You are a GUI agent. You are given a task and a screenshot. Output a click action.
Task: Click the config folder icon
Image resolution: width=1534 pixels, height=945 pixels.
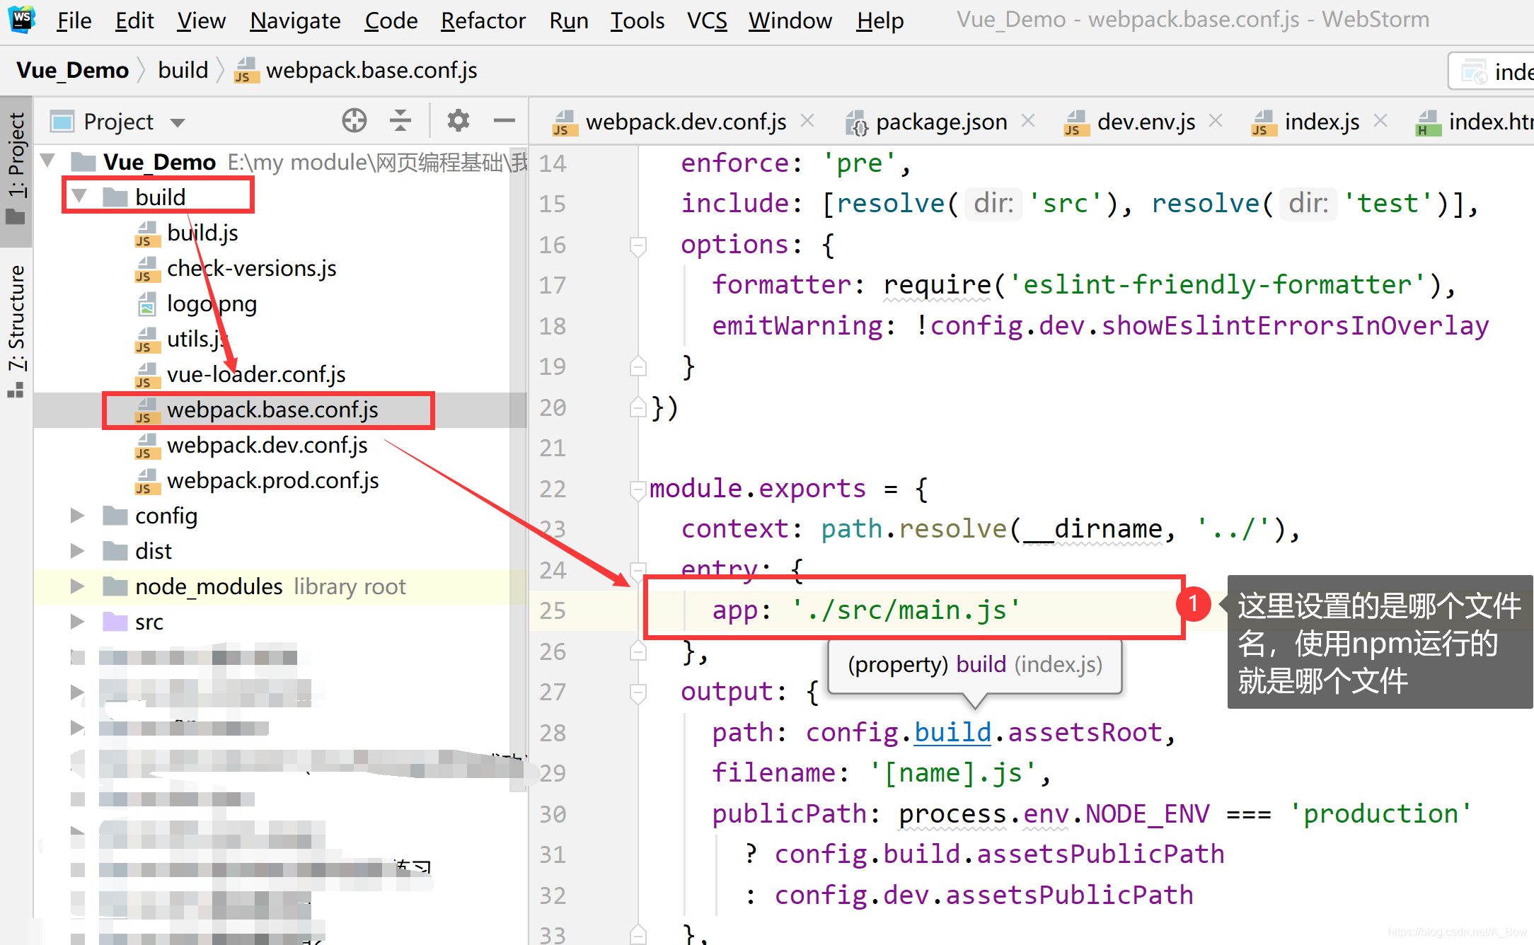(x=115, y=516)
